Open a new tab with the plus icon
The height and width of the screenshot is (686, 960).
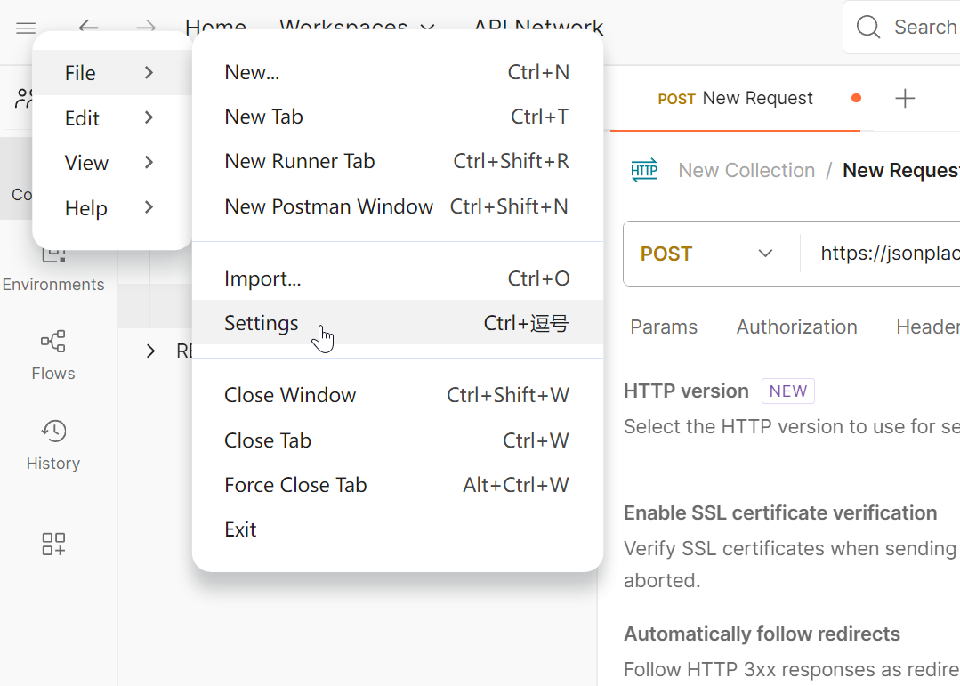pos(904,98)
